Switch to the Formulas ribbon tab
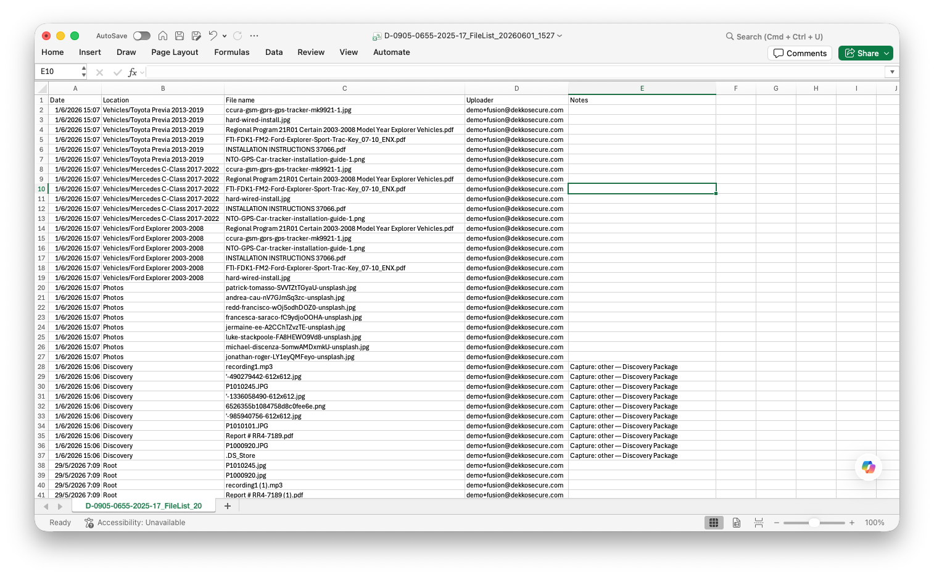Image resolution: width=934 pixels, height=577 pixels. pyautogui.click(x=232, y=52)
